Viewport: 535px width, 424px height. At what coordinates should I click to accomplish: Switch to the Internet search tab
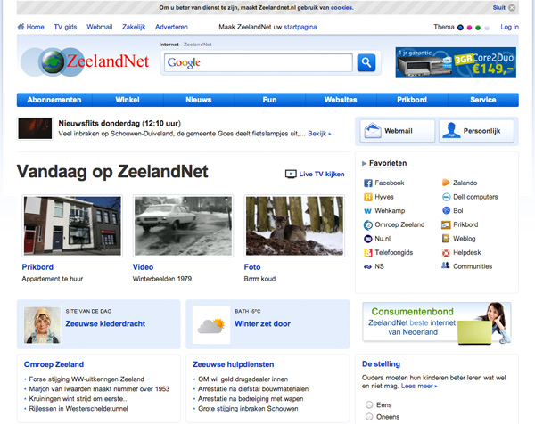170,44
